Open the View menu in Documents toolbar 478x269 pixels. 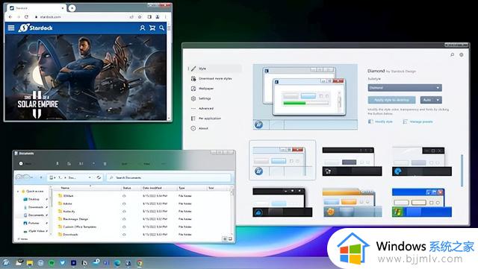tap(146, 164)
